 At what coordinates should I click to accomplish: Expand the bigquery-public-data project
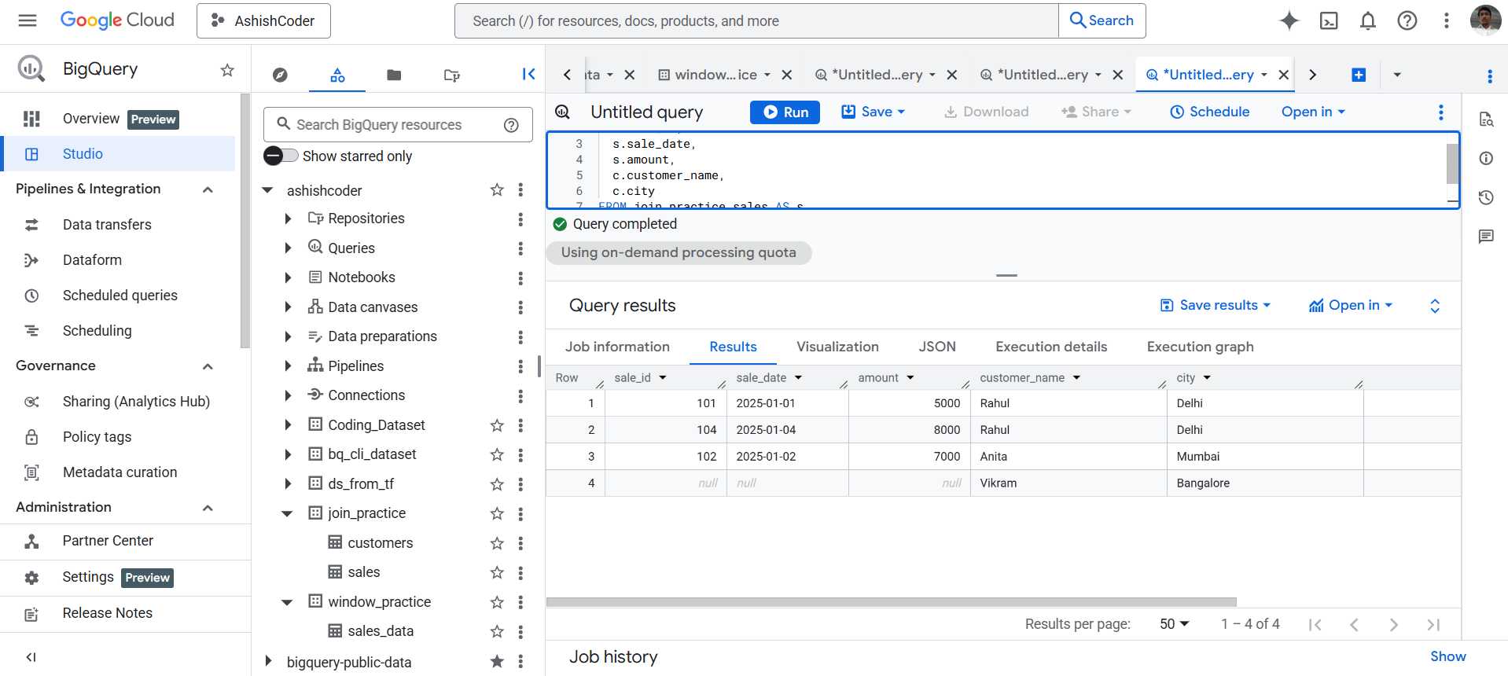click(267, 662)
